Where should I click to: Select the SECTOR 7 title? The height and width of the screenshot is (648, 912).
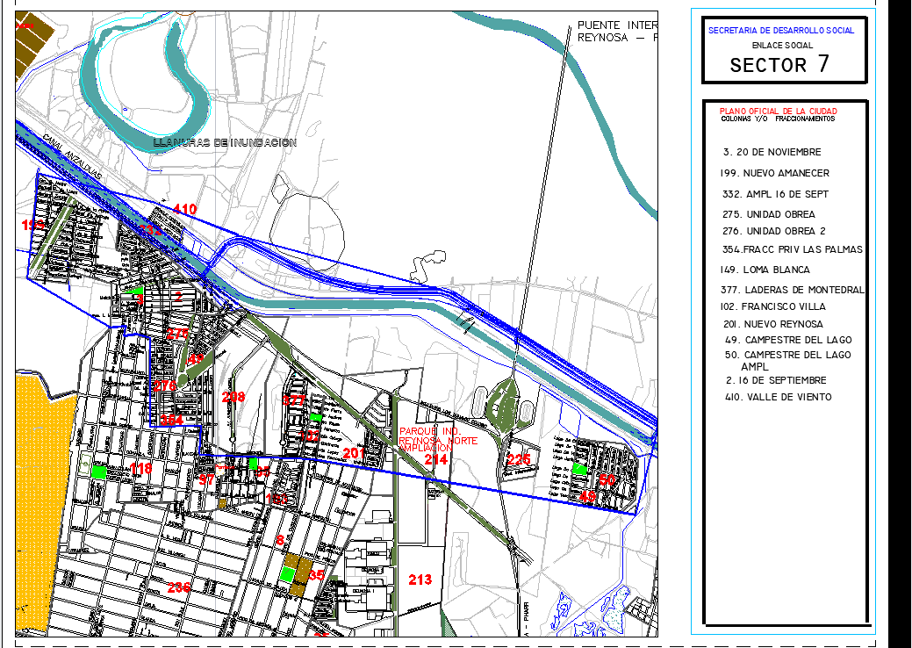tap(779, 65)
